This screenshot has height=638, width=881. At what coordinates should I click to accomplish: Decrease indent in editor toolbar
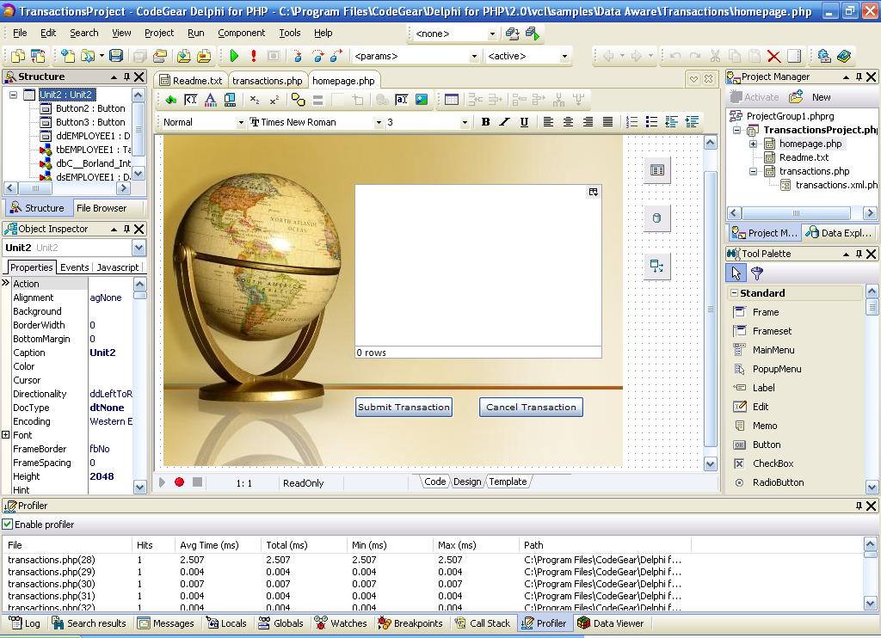click(x=671, y=122)
